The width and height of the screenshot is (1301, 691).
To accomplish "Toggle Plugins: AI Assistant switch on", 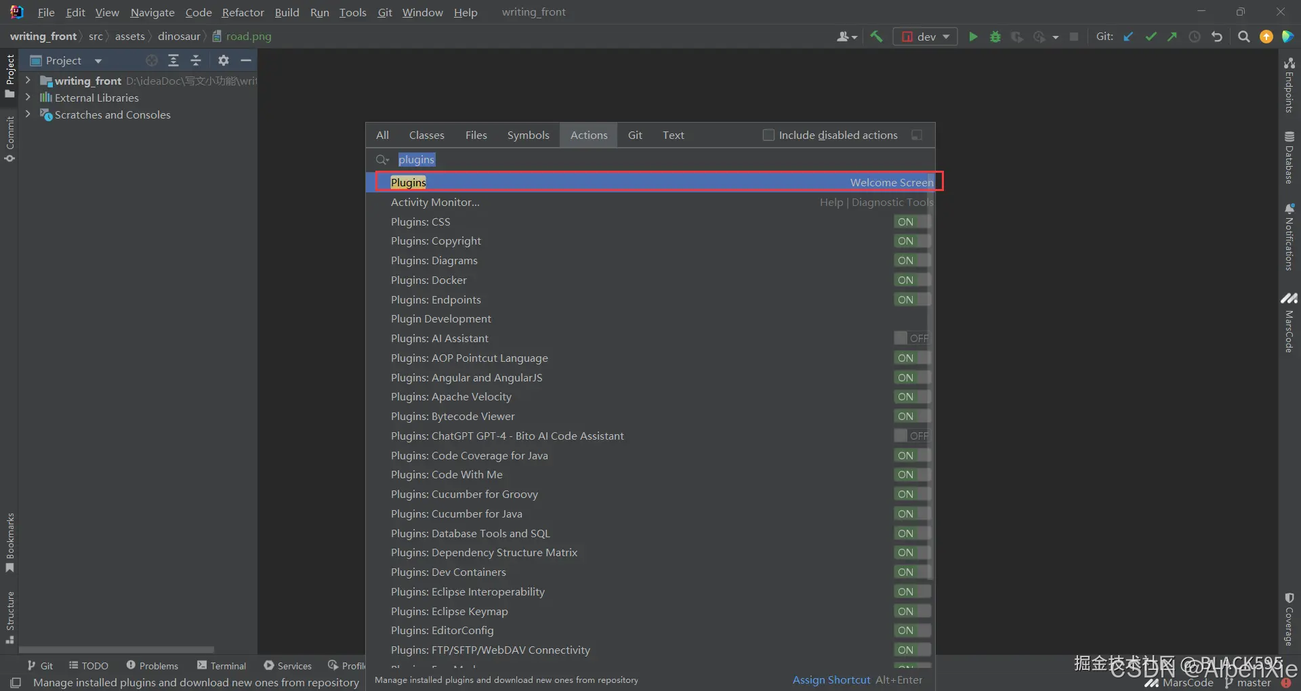I will coord(911,338).
